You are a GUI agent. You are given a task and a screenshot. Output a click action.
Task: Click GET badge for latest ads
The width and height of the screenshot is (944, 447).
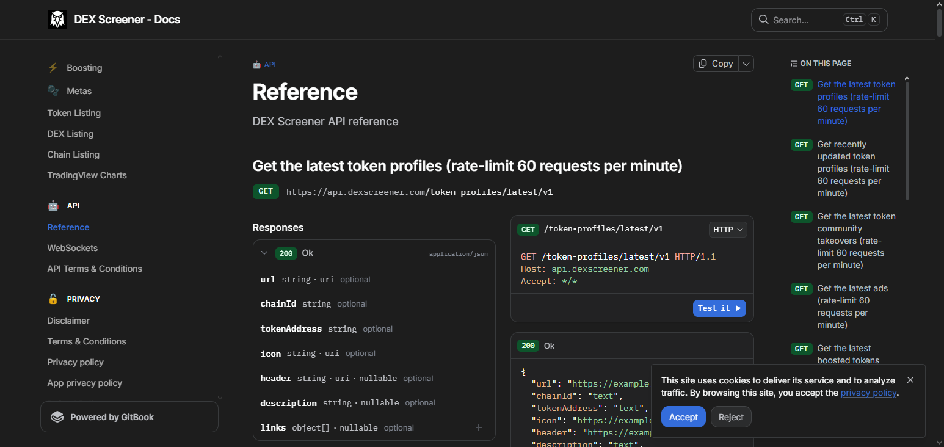point(801,289)
